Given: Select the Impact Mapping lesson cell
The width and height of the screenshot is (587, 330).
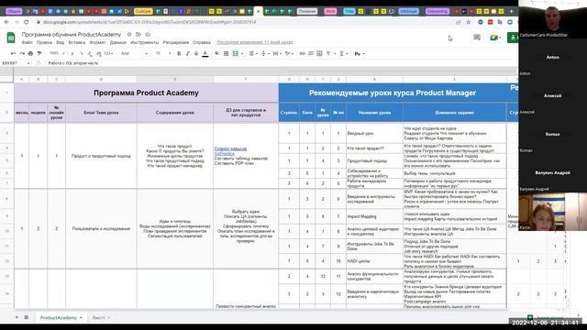Looking at the screenshot, I should [374, 216].
